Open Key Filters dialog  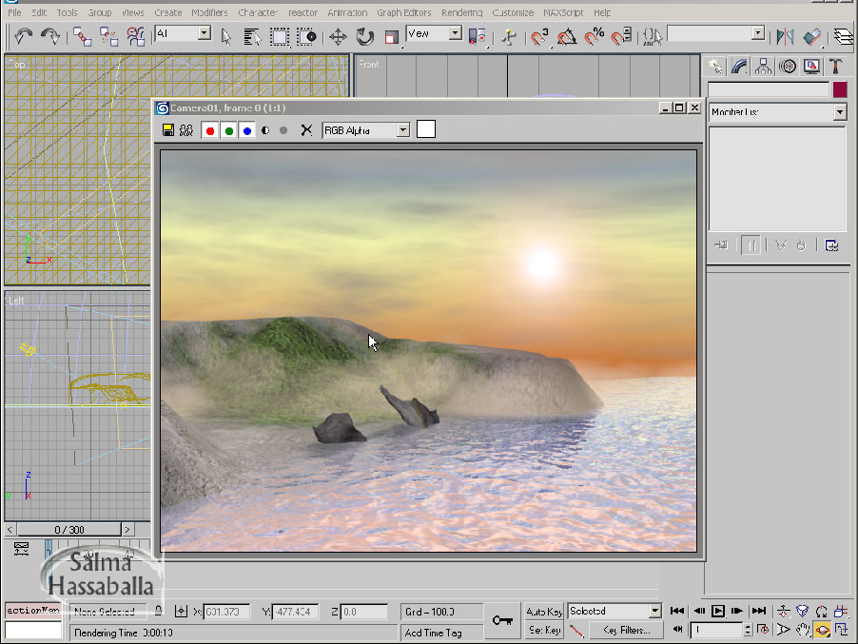[x=625, y=630]
